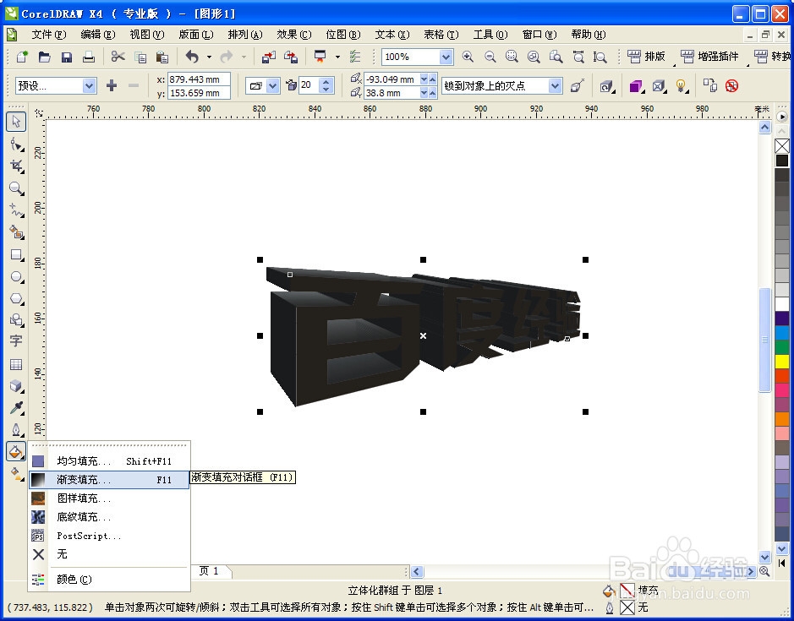Viewport: 794px width, 621px height.
Task: Select the Text tool
Action: 16,341
